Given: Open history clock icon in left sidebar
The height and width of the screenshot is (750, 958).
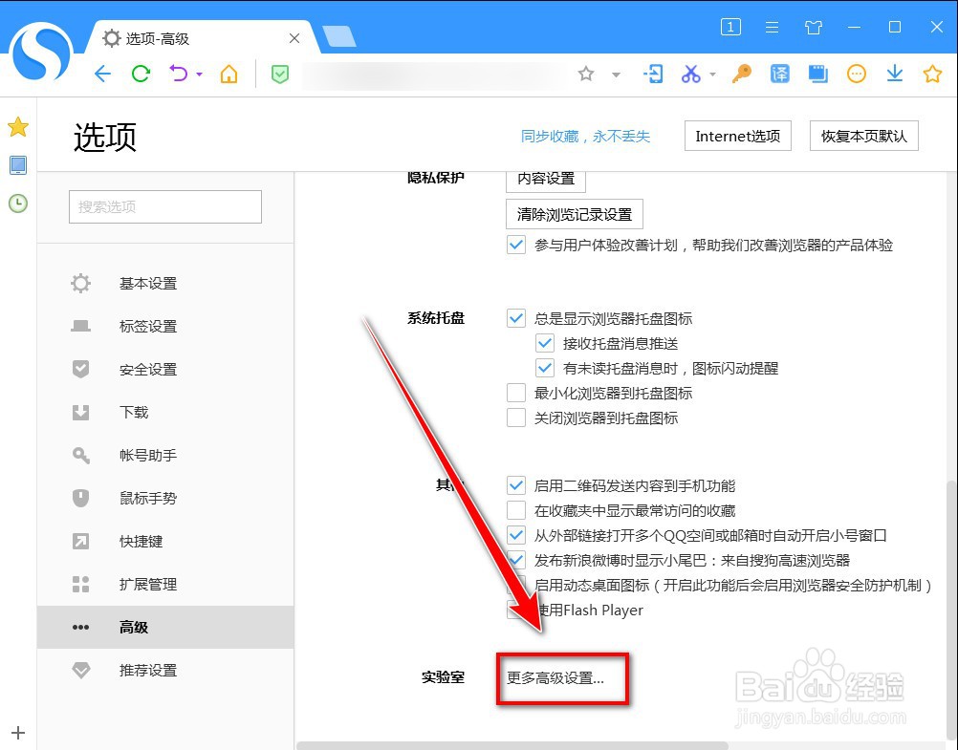Looking at the screenshot, I should [17, 203].
